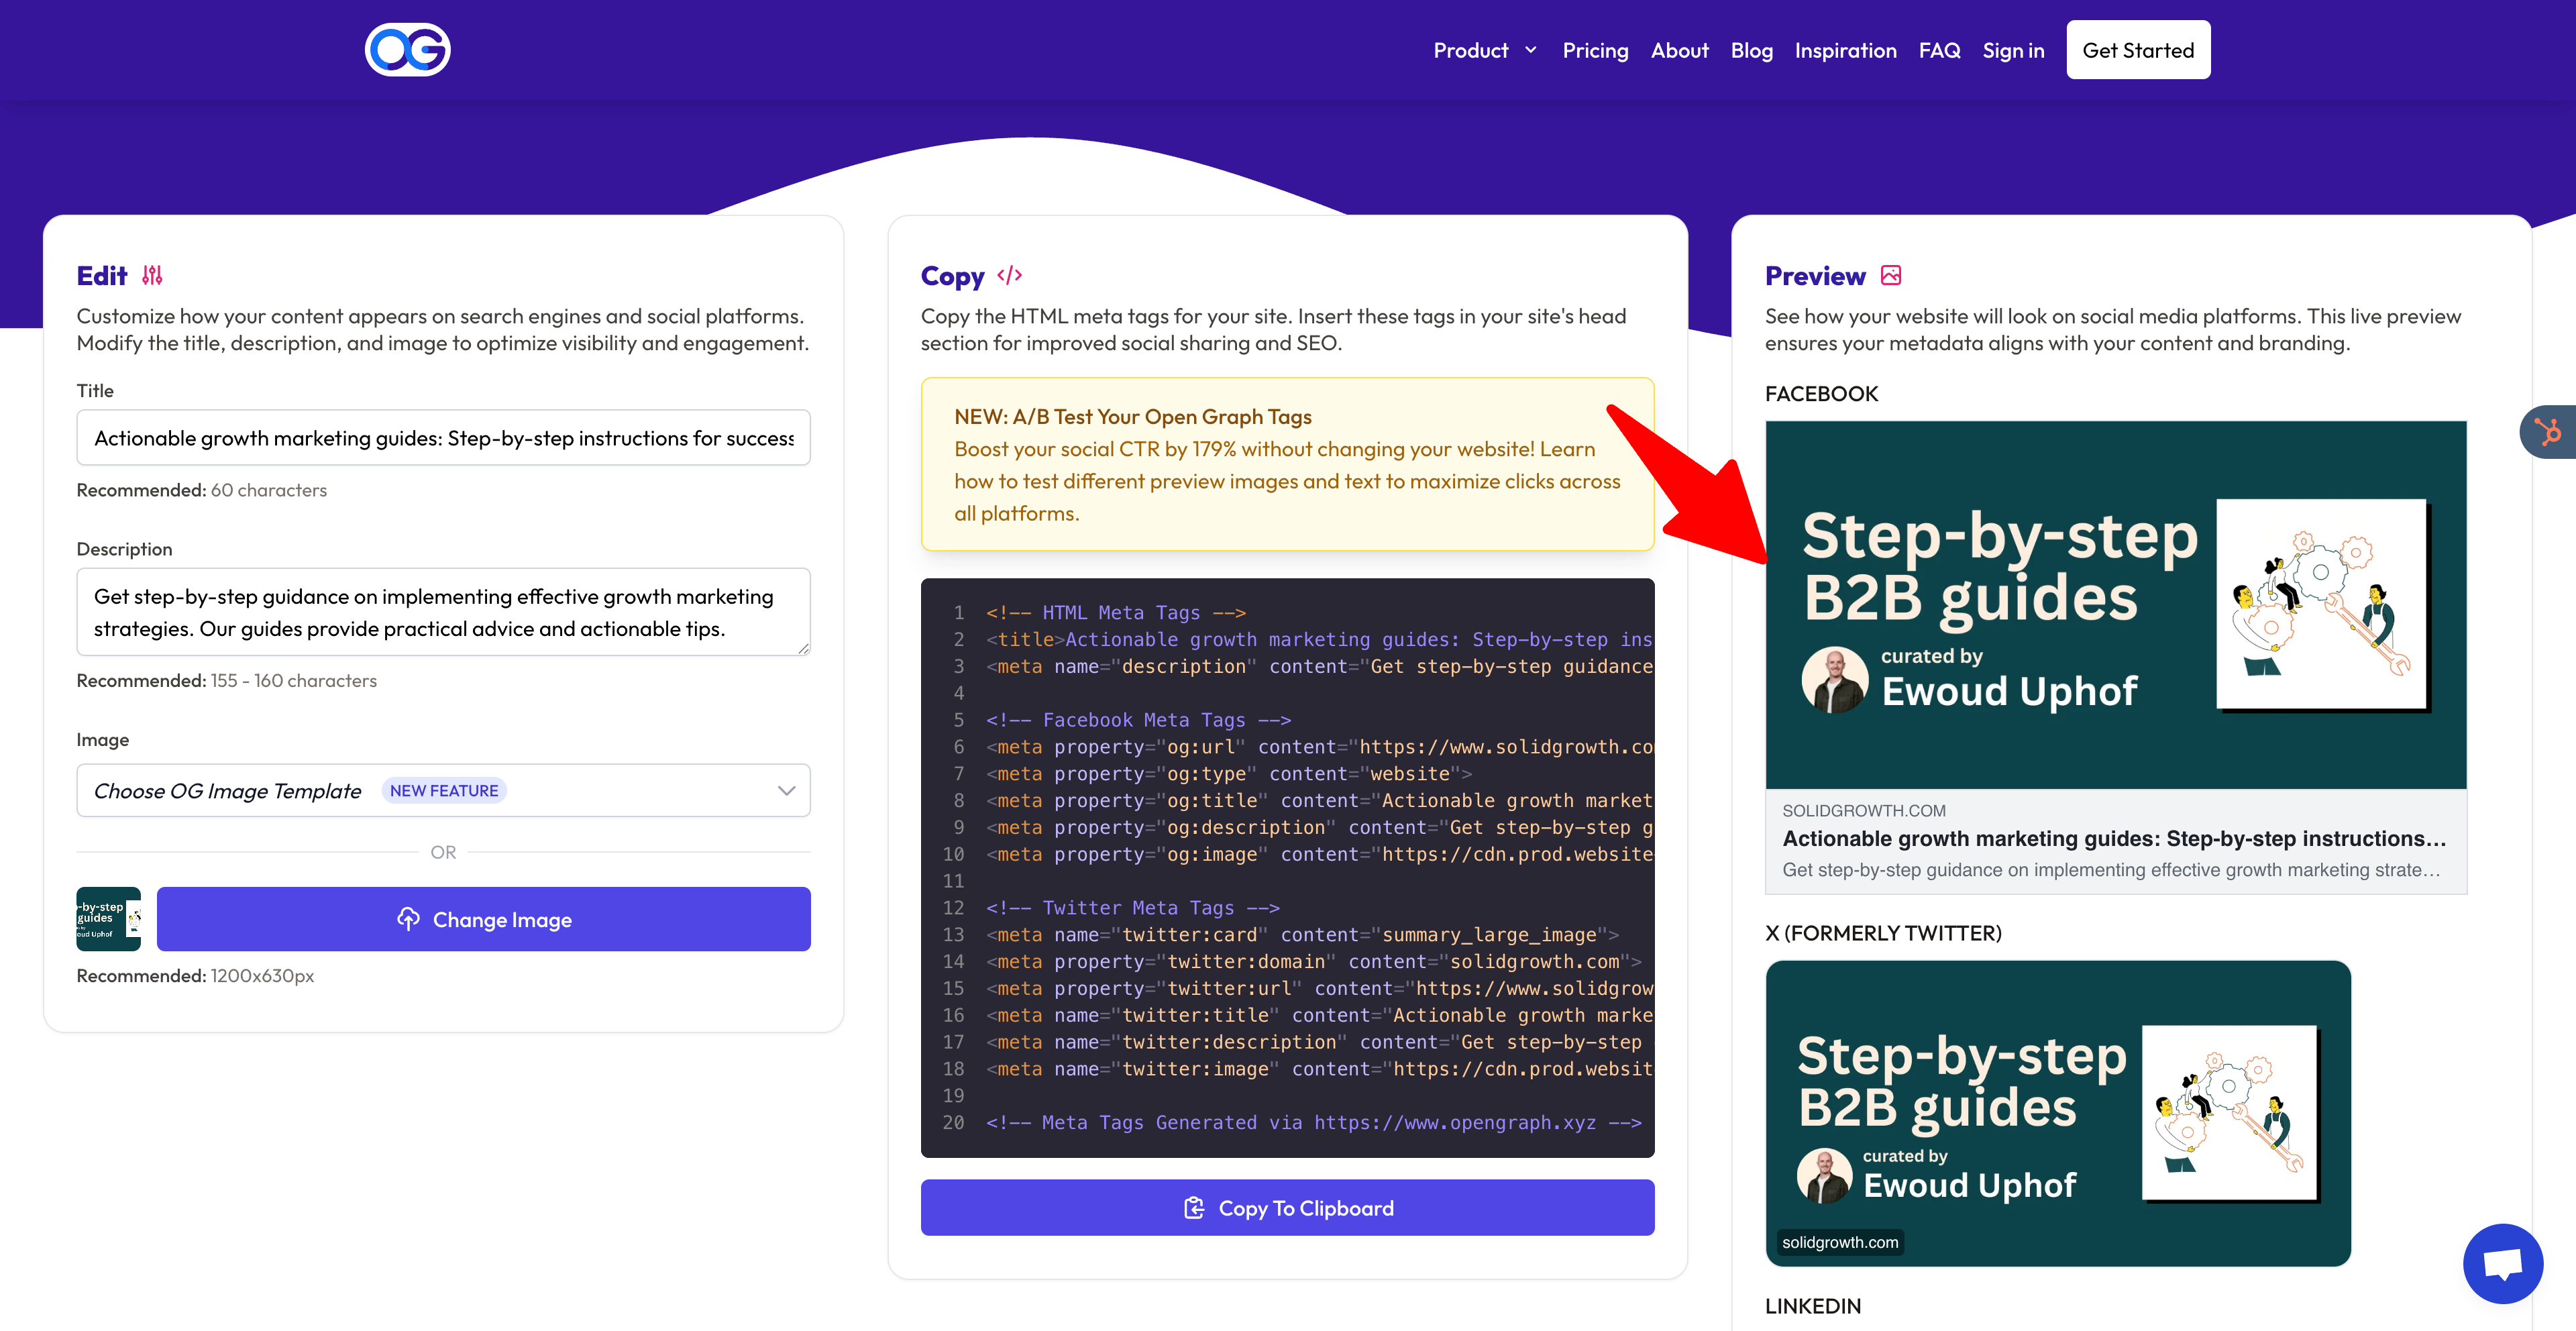Click inside the Description text area
2576x1331 pixels.
click(443, 612)
